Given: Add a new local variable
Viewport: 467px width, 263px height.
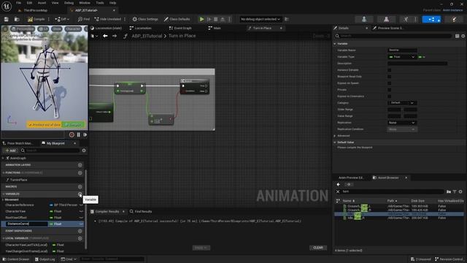Looking at the screenshot, I should (x=80, y=238).
